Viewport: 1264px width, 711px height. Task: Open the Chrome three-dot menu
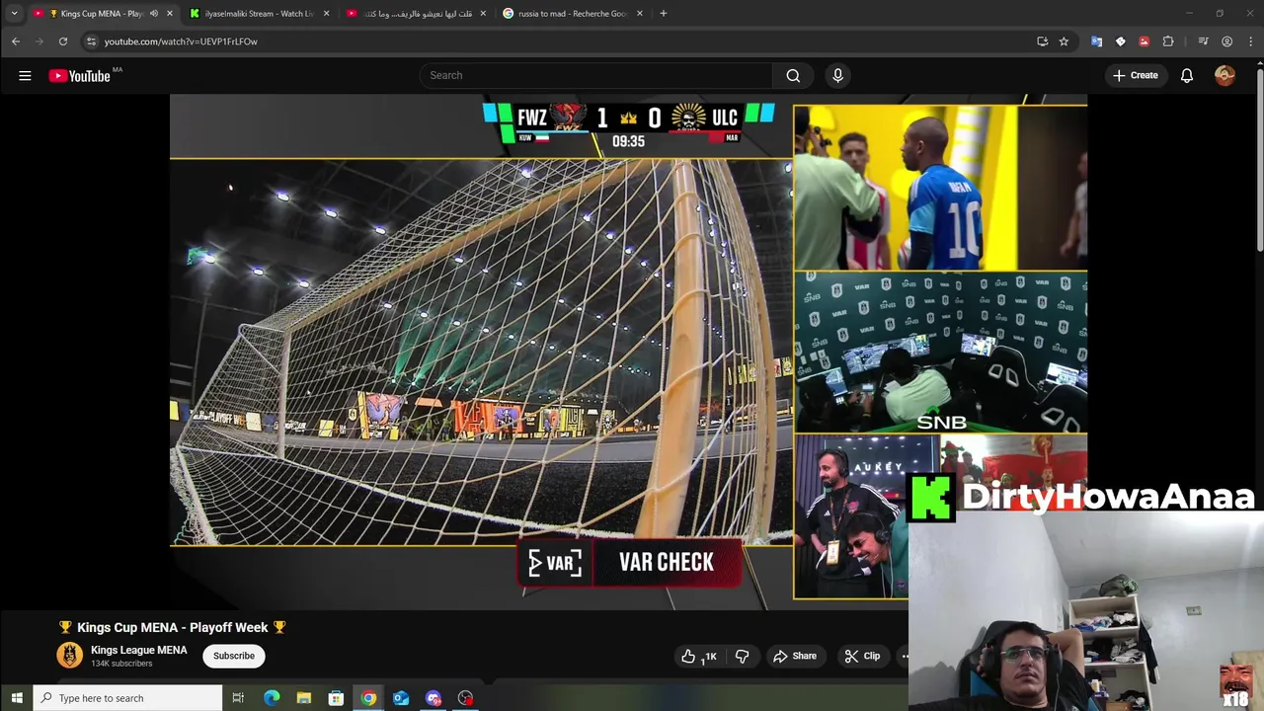click(x=1251, y=41)
